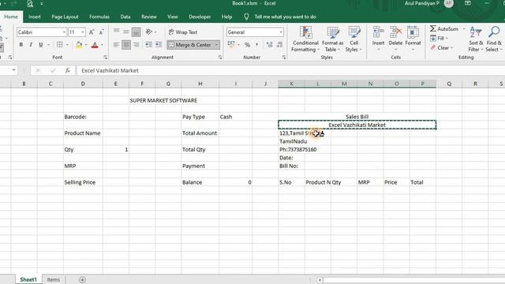Decrease decimal places
The width and height of the screenshot is (505, 284).
[279, 45]
